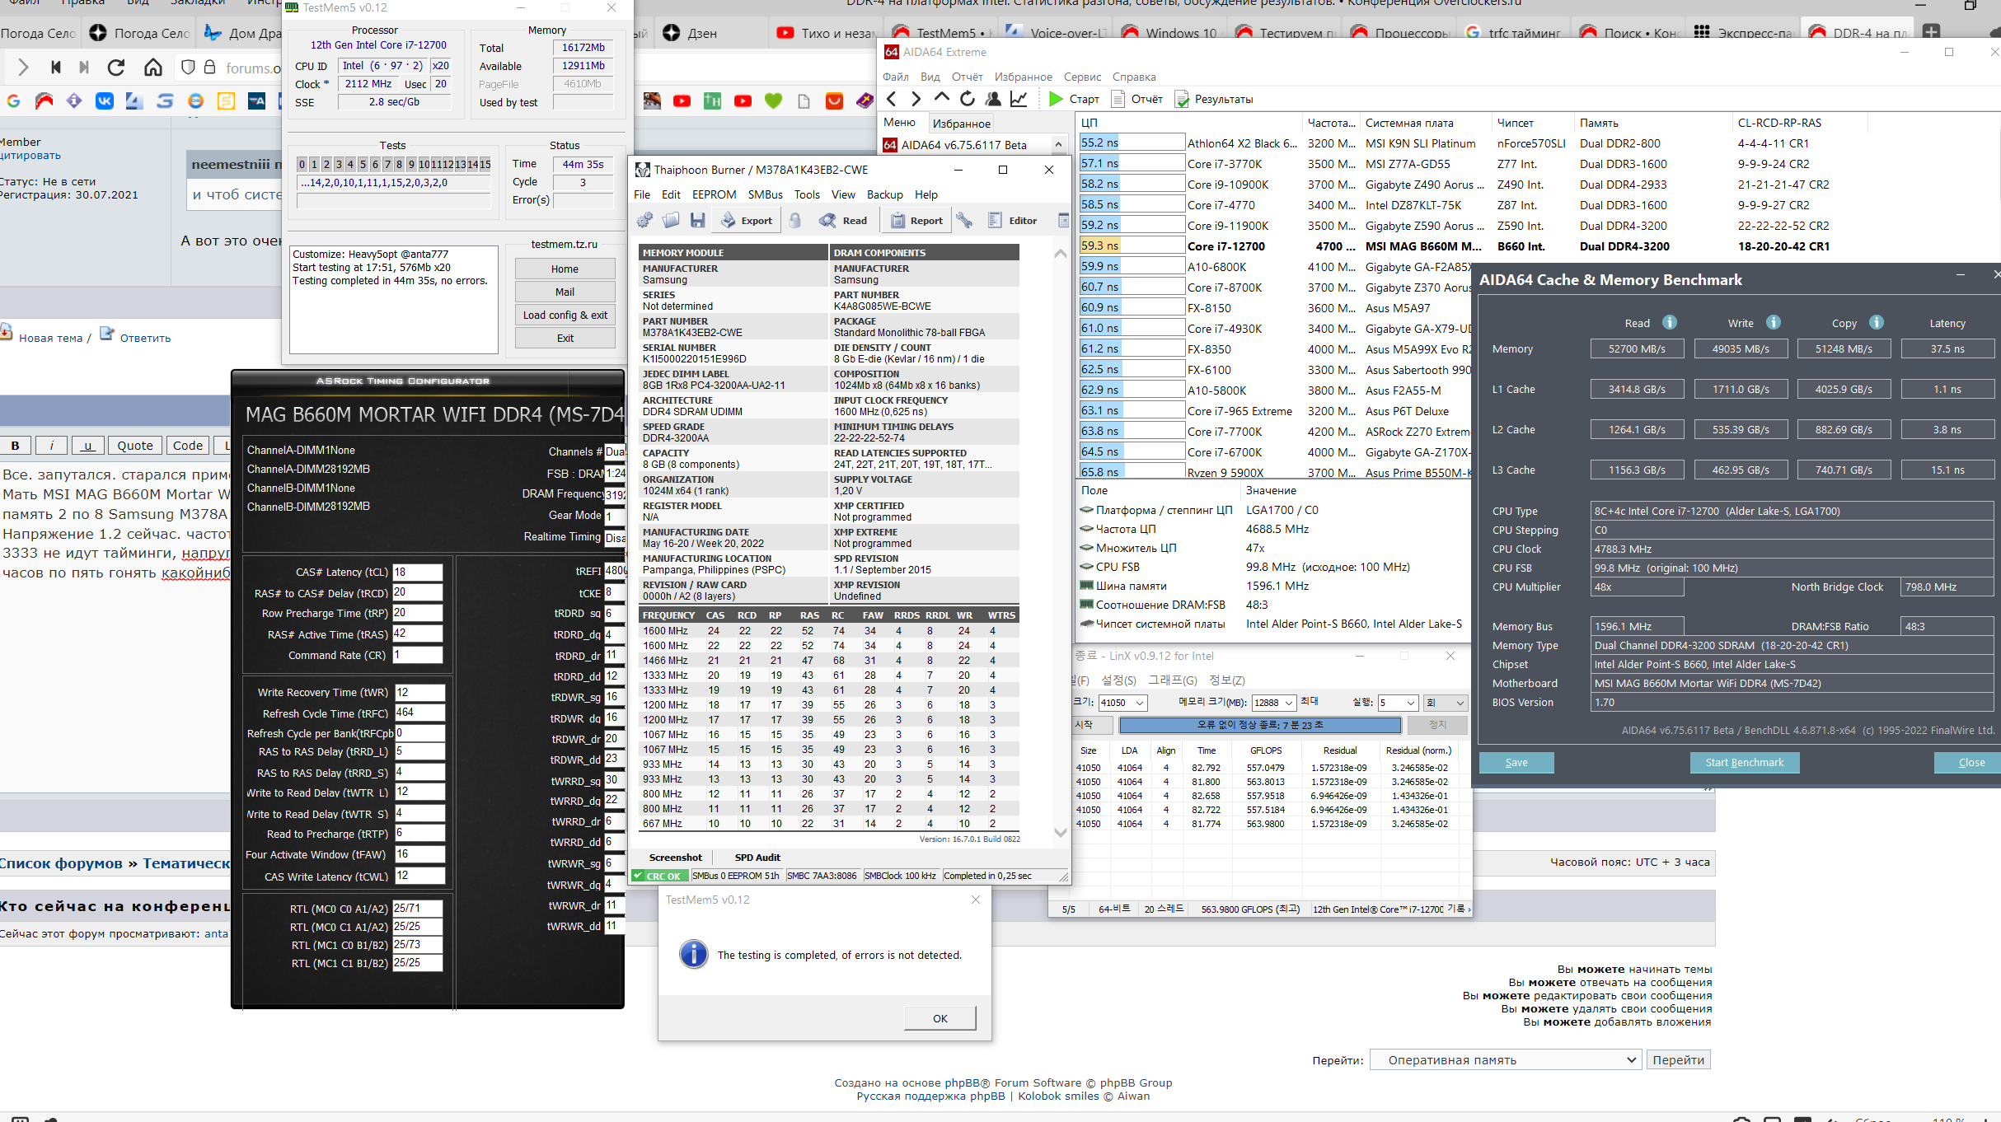Click the LinX blue progress bar
This screenshot has width=2001, height=1122.
(1259, 725)
